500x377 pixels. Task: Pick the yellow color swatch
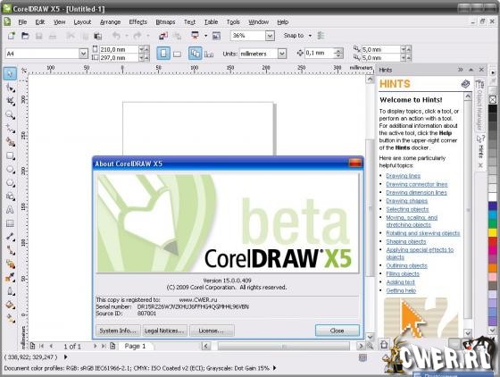pyautogui.click(x=493, y=232)
